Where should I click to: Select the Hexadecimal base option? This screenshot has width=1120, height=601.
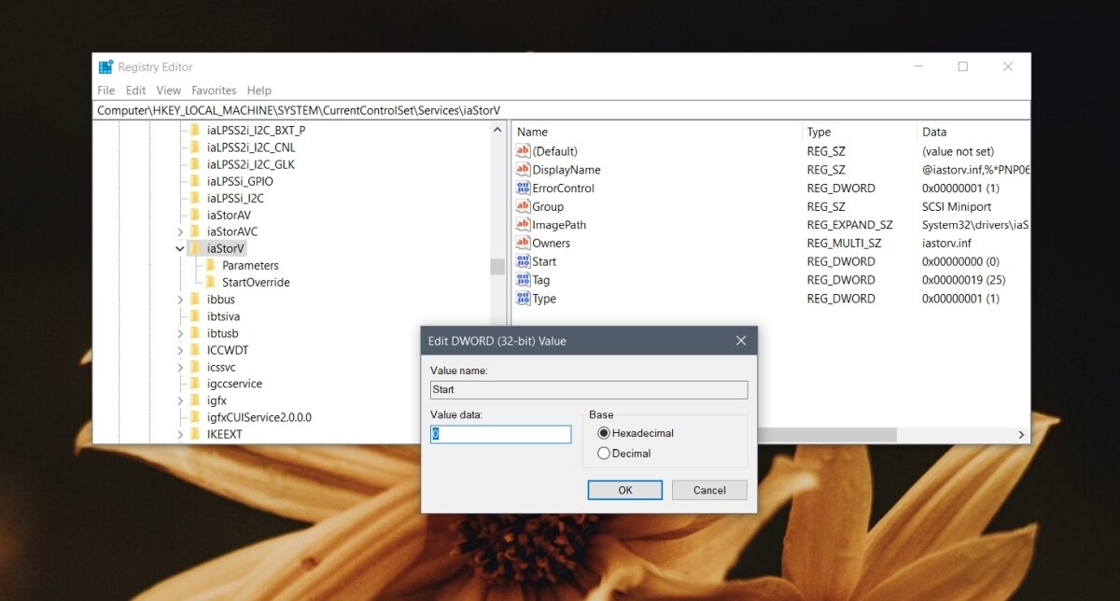(606, 433)
